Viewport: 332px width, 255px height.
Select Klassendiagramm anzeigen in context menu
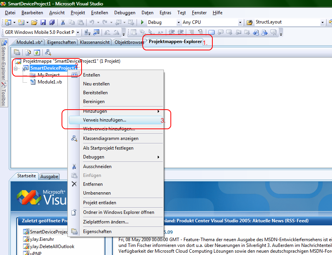tap(116, 138)
